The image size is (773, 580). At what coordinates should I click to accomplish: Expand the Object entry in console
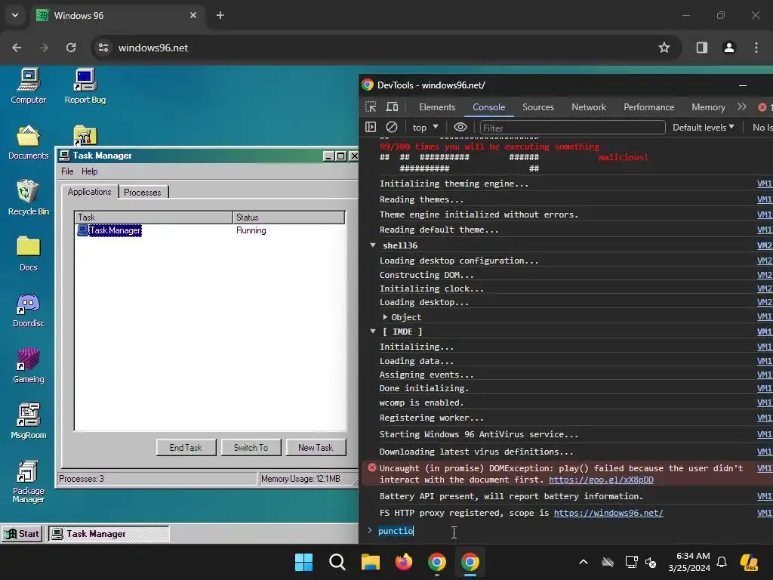(x=385, y=317)
